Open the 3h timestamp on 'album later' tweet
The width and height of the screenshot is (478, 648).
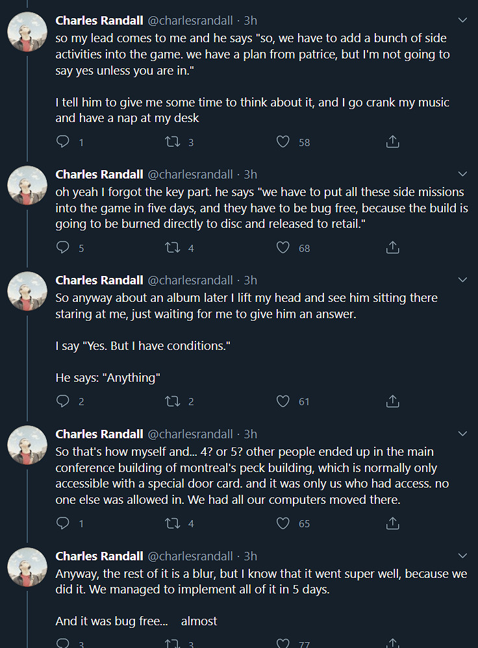tap(251, 280)
